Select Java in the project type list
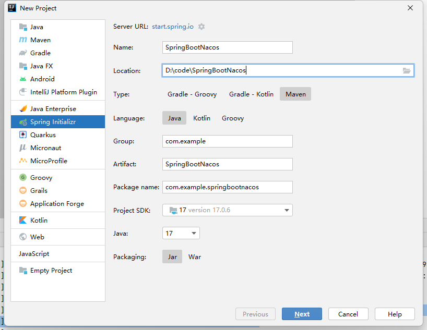The image size is (427, 330). click(58, 27)
